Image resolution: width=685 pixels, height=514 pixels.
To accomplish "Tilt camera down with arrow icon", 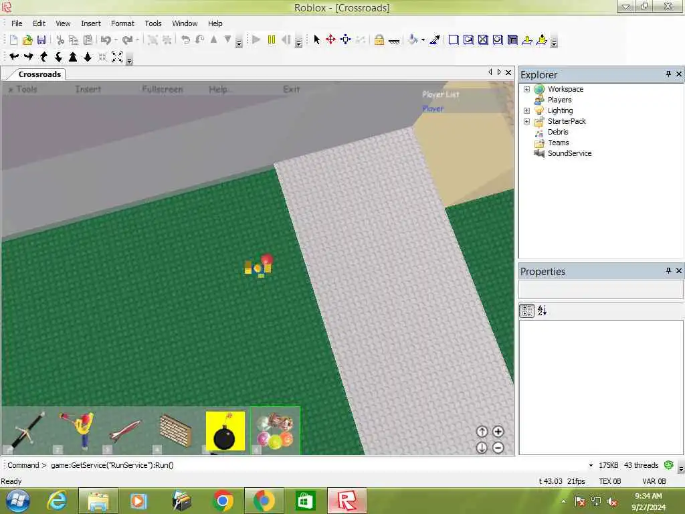I will pyautogui.click(x=59, y=56).
